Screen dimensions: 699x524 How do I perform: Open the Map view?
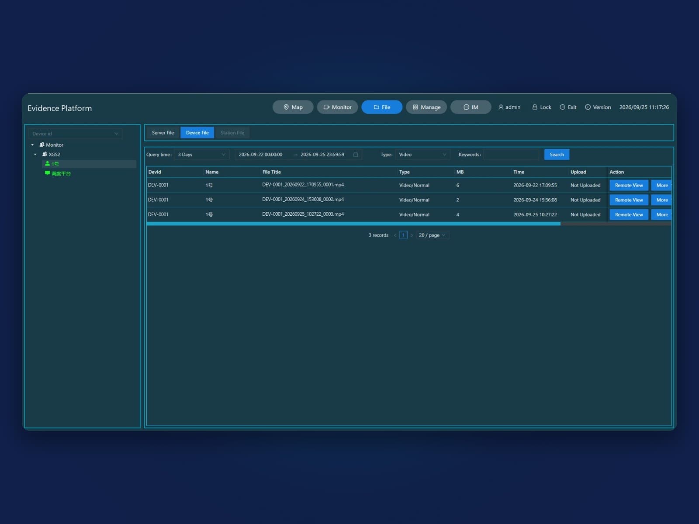tap(293, 107)
